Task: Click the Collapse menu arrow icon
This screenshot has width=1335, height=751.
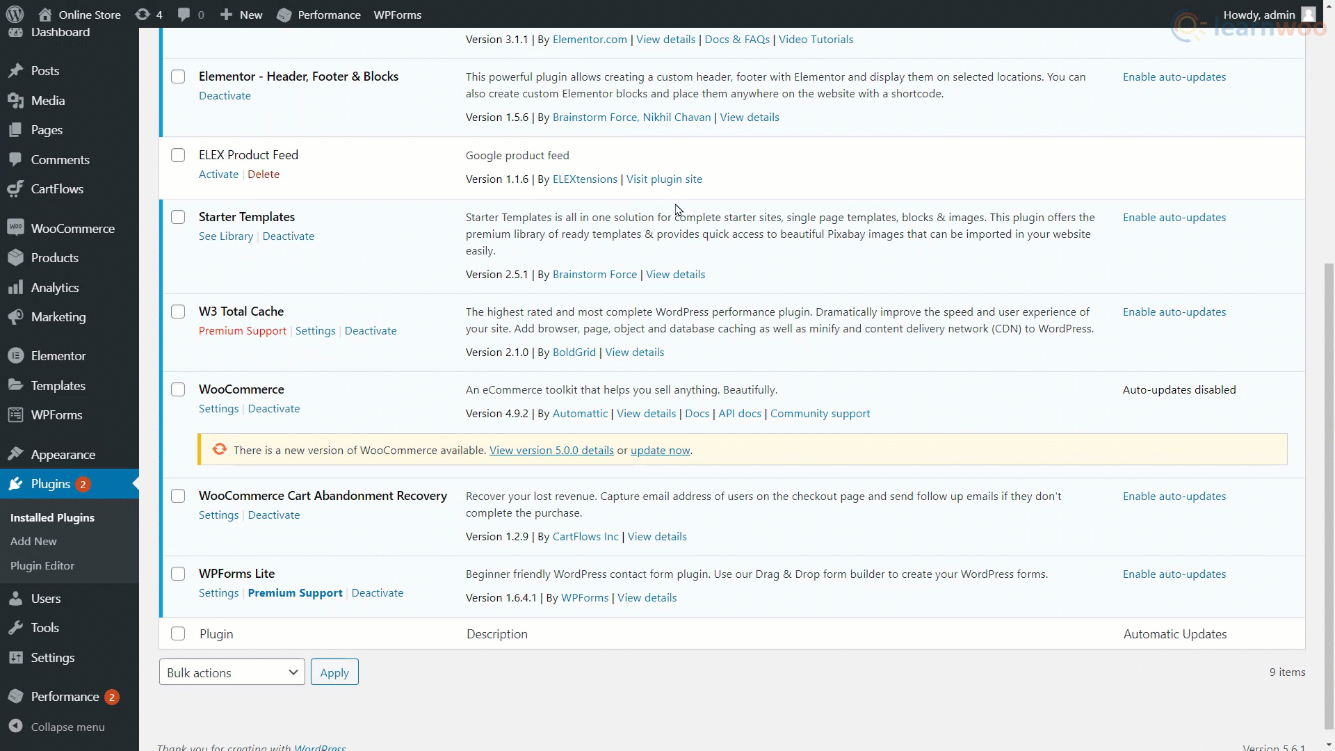Action: coord(15,726)
